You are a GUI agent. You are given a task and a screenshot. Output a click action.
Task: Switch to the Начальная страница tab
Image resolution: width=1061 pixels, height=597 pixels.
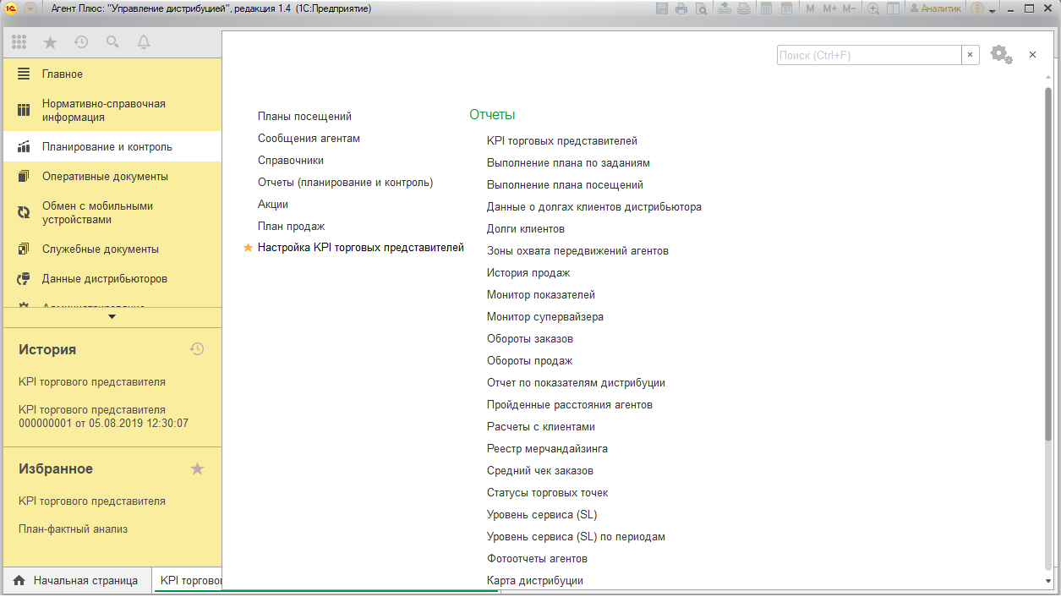point(77,581)
